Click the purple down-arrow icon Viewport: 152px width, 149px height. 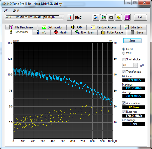pos(127,17)
